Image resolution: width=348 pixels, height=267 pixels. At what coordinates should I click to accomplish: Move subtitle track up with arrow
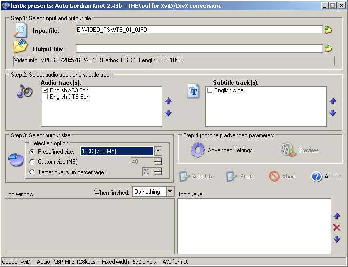(x=333, y=101)
